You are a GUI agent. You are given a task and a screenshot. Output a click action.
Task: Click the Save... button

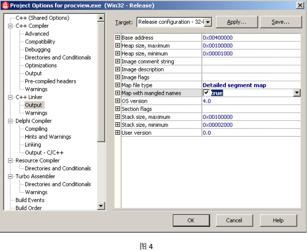point(280,22)
